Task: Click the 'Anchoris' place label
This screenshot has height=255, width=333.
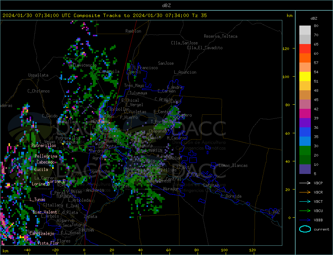Action: point(95,190)
